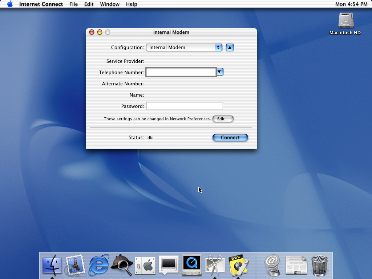Open the Trash in the dock
The width and height of the screenshot is (372, 279).
[319, 265]
